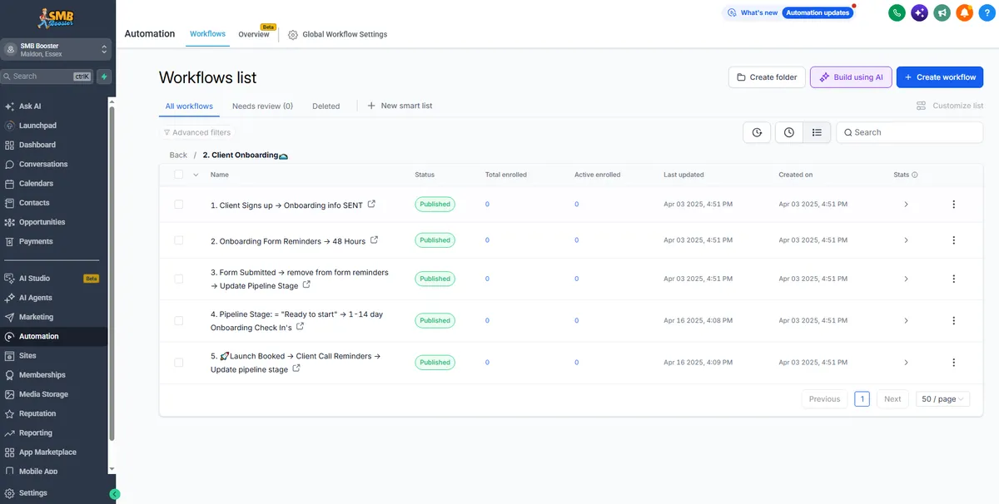999x504 pixels.
Task: Click the Back breadcrumb link
Action: click(178, 156)
